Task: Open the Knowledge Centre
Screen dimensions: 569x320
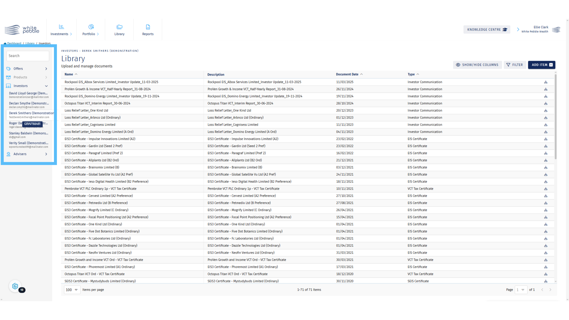Action: point(487,30)
